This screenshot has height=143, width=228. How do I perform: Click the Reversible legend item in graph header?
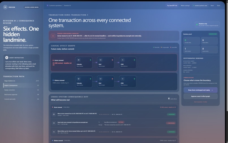156,47
